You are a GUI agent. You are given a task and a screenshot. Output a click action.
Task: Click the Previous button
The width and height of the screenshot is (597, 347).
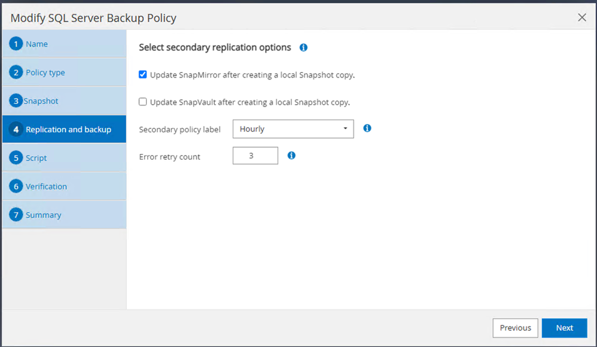pos(515,328)
